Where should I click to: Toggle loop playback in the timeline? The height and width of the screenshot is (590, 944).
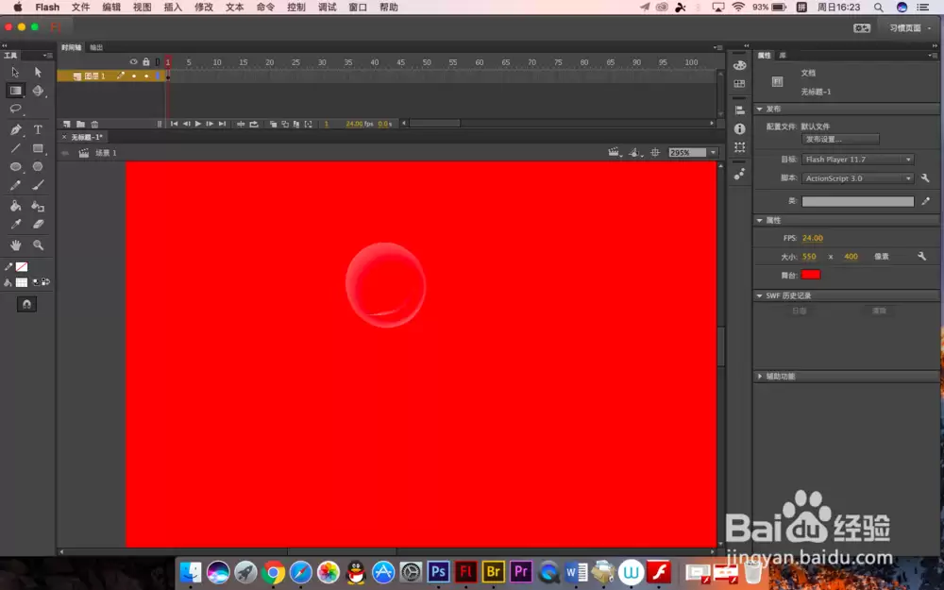254,124
